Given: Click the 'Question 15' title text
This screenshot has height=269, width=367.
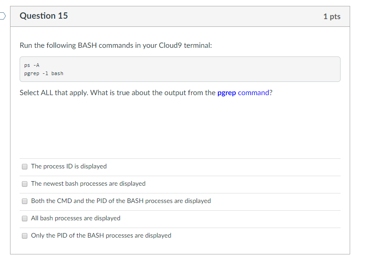Looking at the screenshot, I should [x=44, y=15].
